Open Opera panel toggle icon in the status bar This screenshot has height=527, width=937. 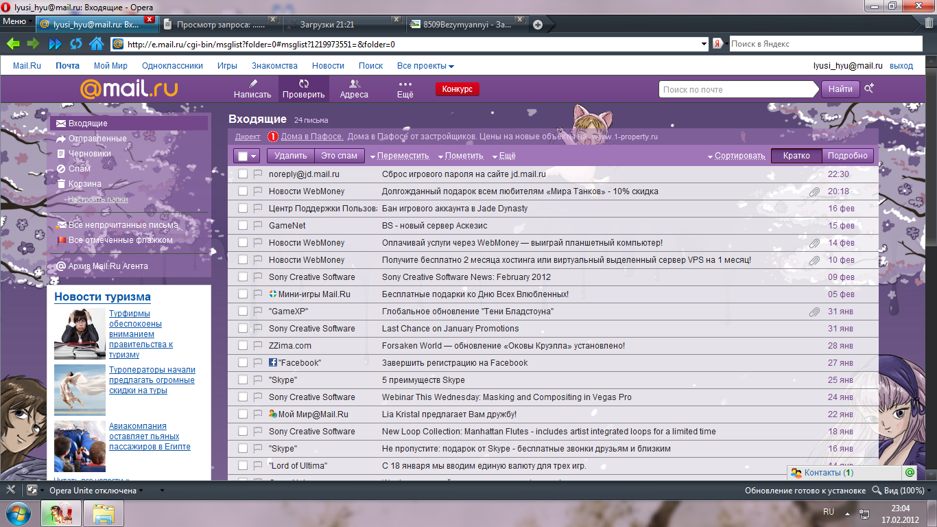point(32,491)
